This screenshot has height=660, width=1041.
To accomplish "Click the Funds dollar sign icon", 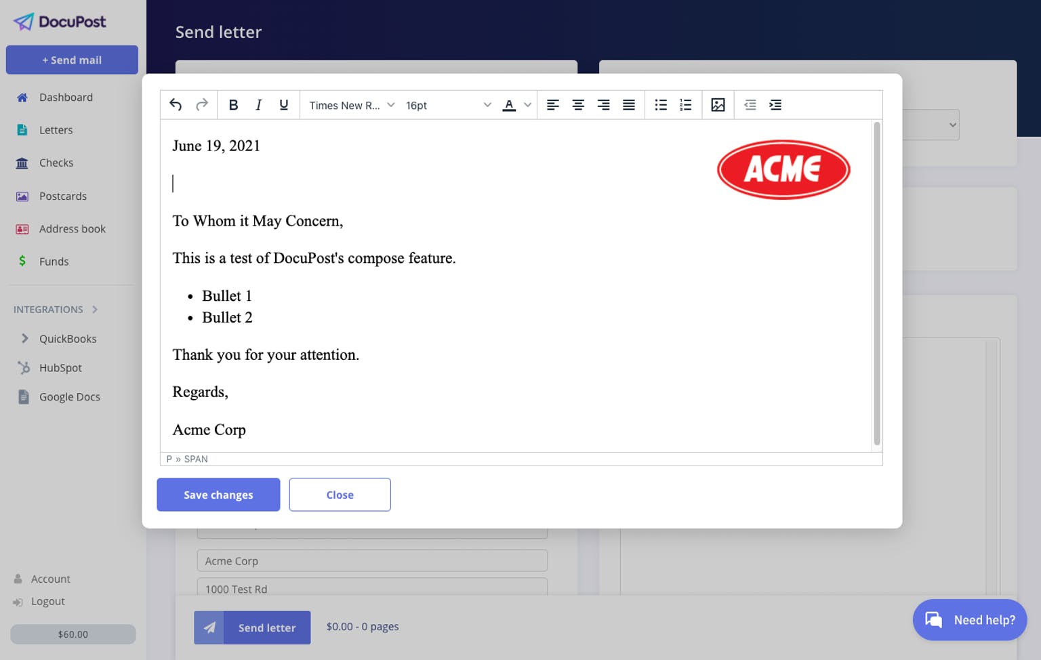I will click(22, 261).
